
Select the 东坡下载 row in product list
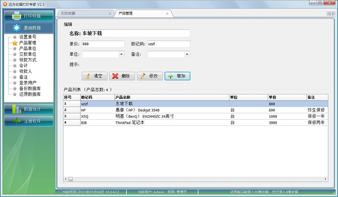[x=196, y=104]
